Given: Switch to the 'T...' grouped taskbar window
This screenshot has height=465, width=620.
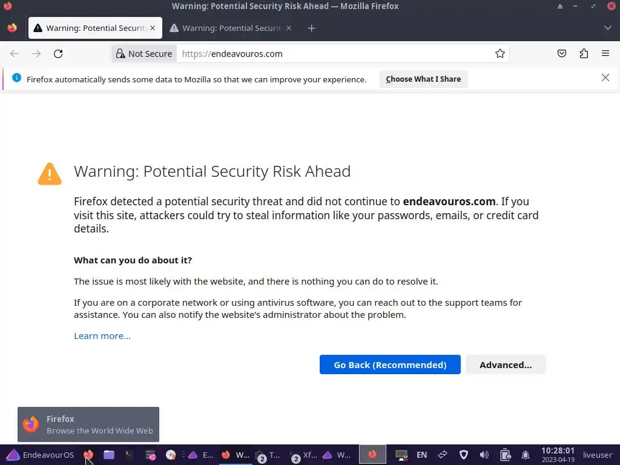Looking at the screenshot, I should click(x=268, y=455).
